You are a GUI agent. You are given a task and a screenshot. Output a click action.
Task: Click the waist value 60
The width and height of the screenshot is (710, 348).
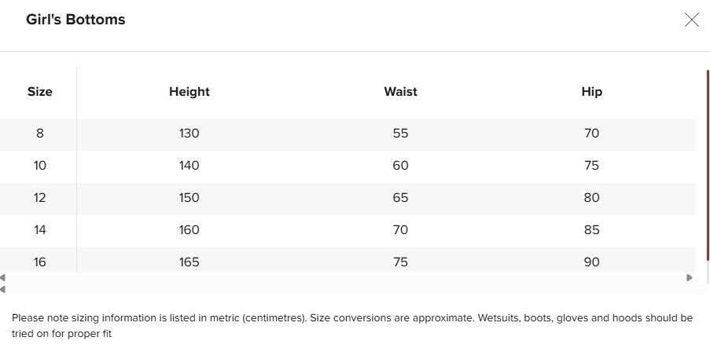(400, 166)
